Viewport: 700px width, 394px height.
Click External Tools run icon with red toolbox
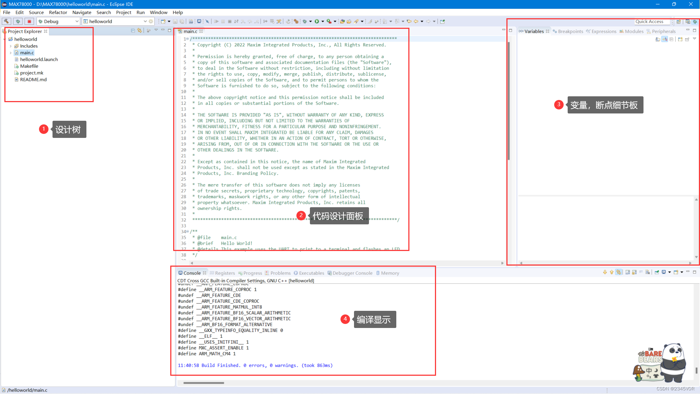pos(329,22)
